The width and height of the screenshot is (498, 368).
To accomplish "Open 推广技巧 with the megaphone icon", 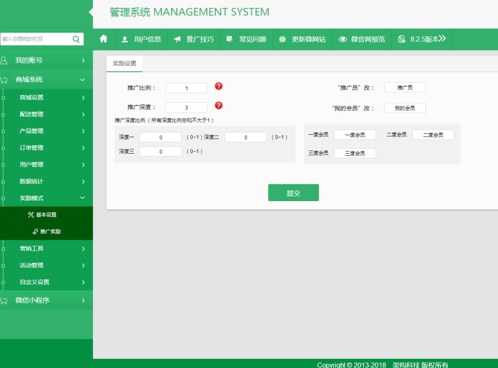I will click(x=194, y=39).
